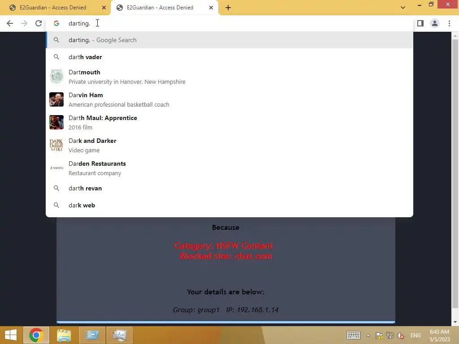Image resolution: width=459 pixels, height=344 pixels.
Task: Select the 'dark web' suggestion
Action: [229, 205]
